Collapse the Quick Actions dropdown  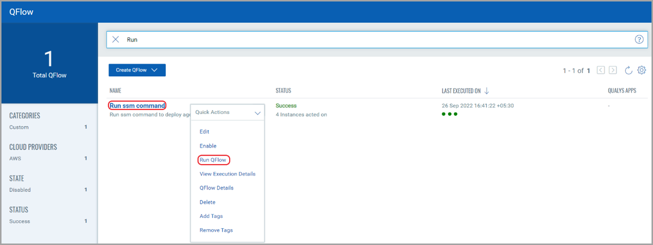point(257,113)
